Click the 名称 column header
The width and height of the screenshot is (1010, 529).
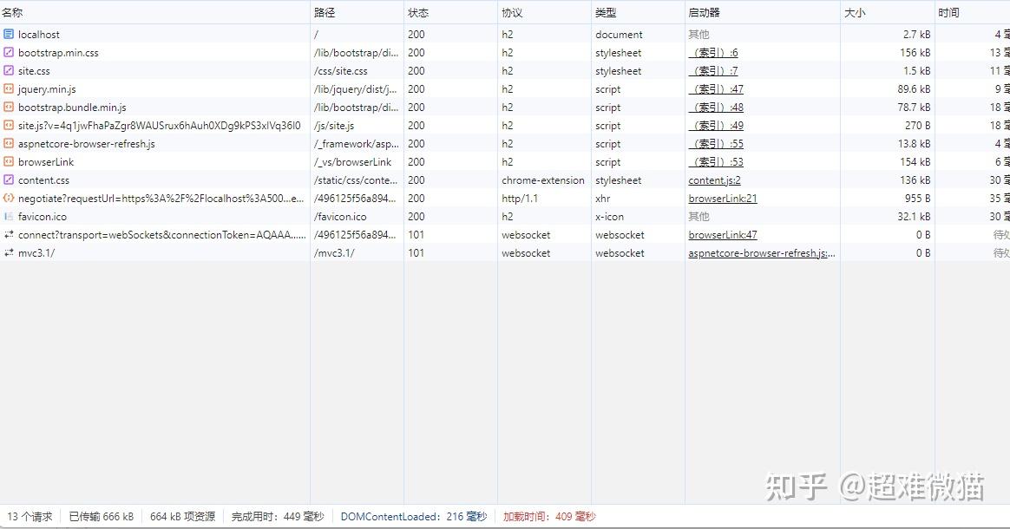pos(12,11)
